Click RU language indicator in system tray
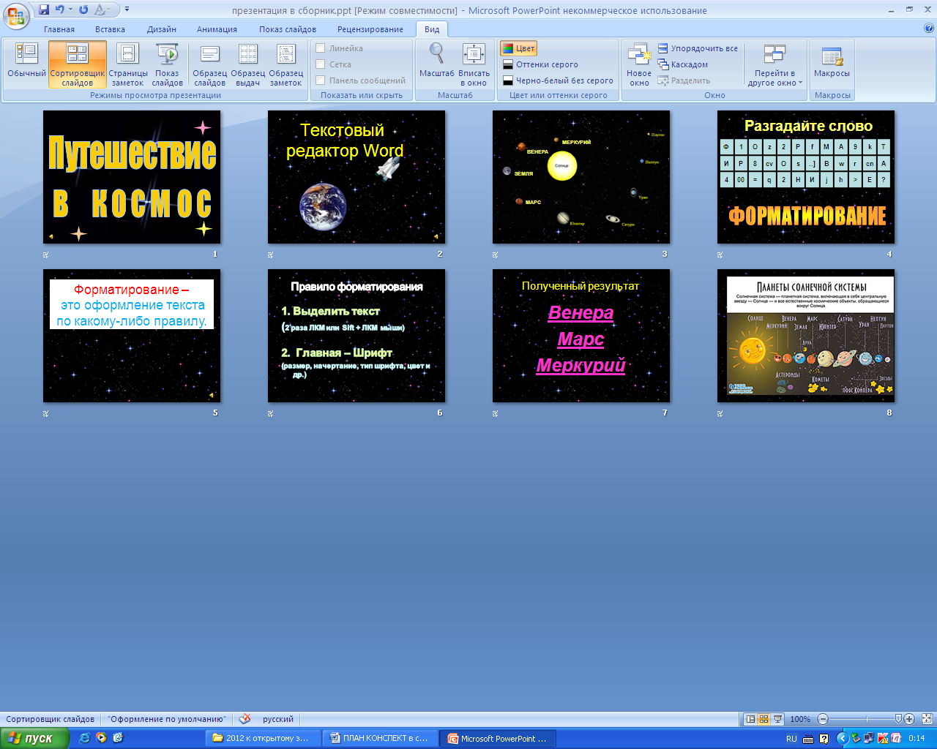Image resolution: width=937 pixels, height=749 pixels. [x=791, y=739]
